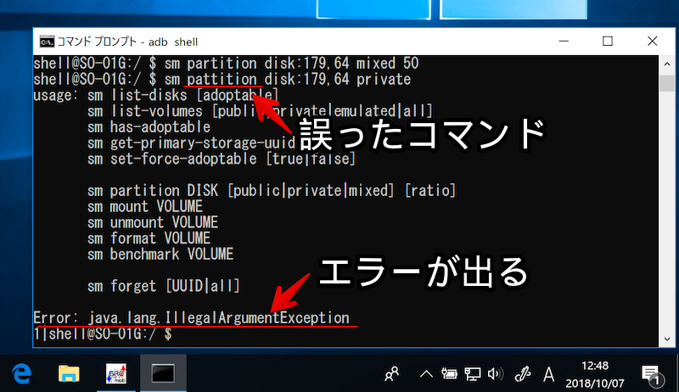Viewport: 679px width, 392px height.
Task: Expand the hidden system tray icons chevron
Action: [x=427, y=372]
